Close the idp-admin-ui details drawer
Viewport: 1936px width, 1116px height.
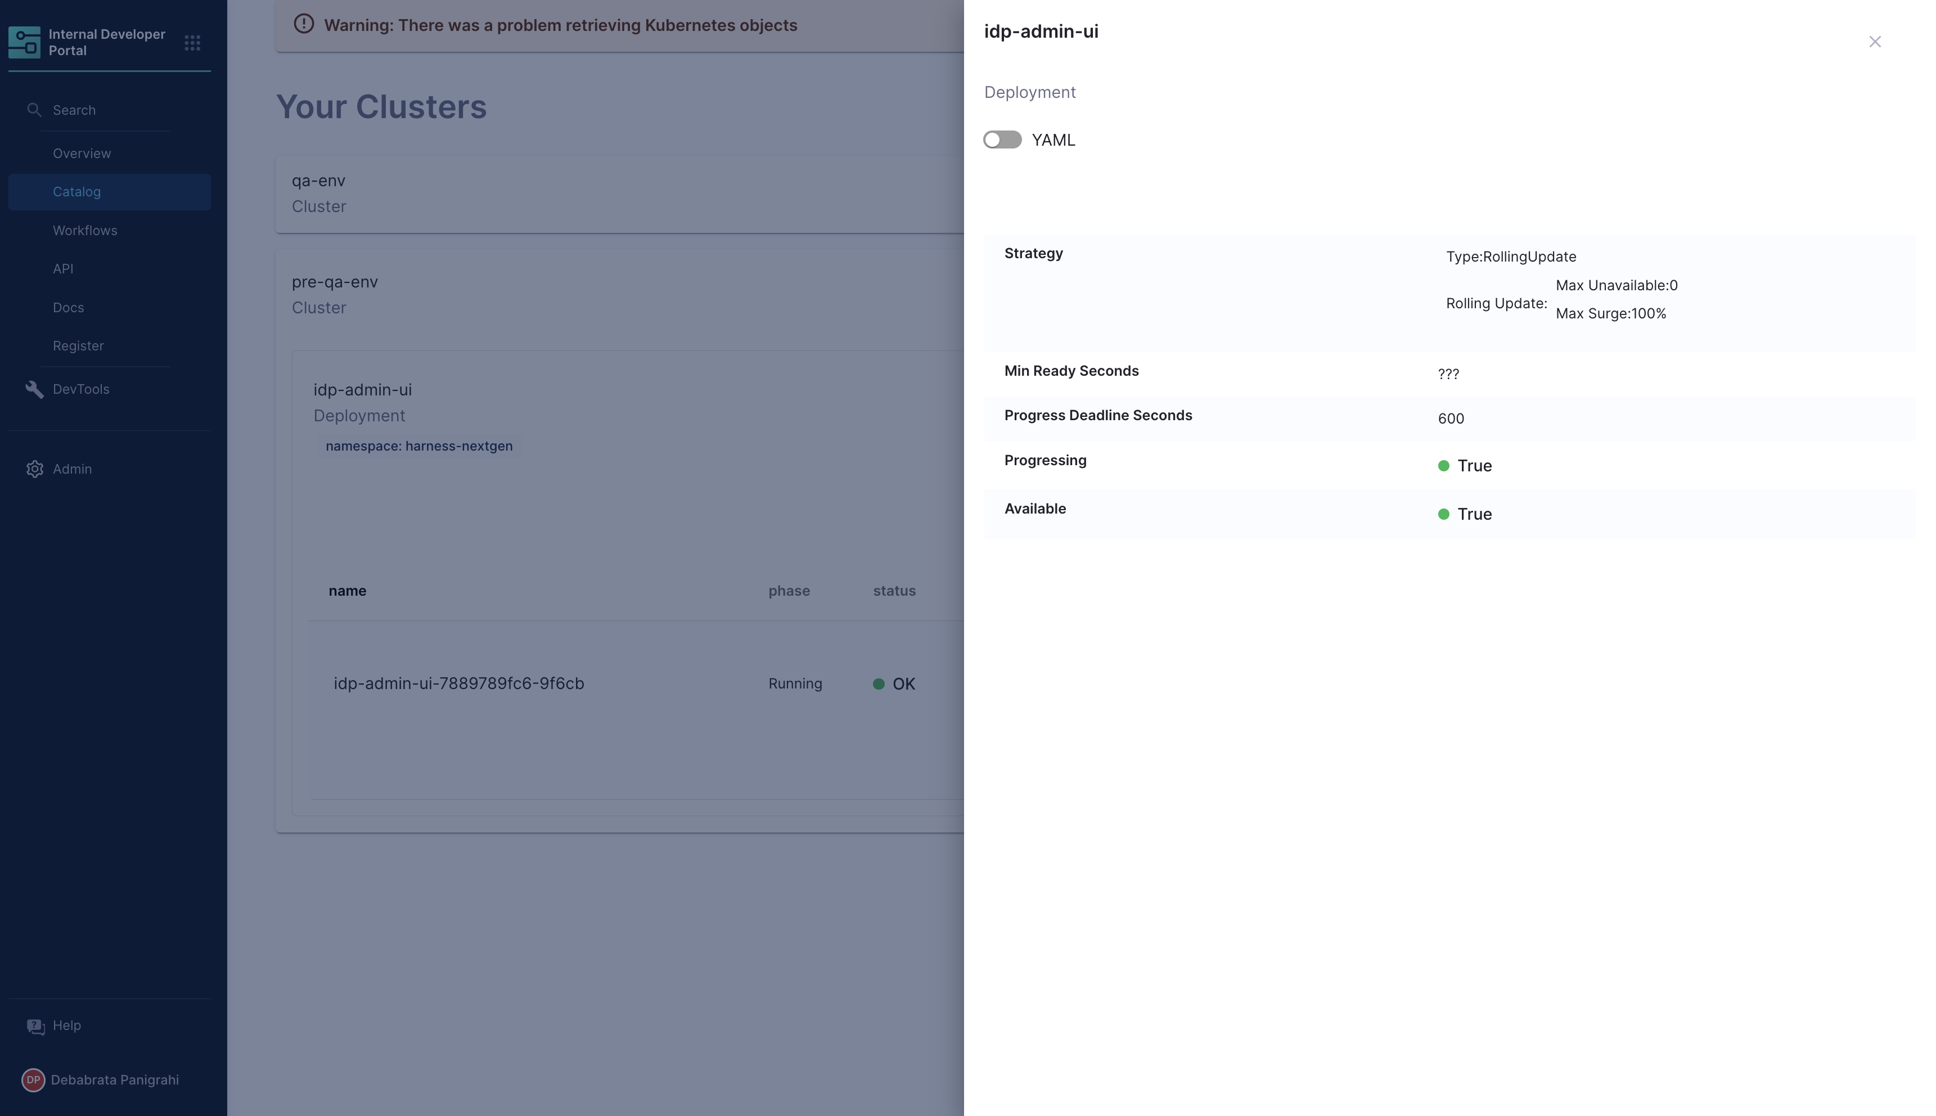1875,42
